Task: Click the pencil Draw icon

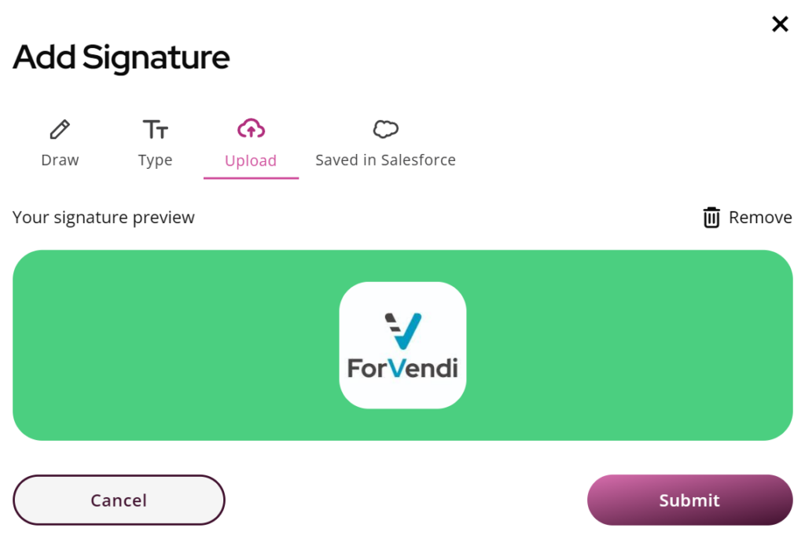Action: coord(60,130)
